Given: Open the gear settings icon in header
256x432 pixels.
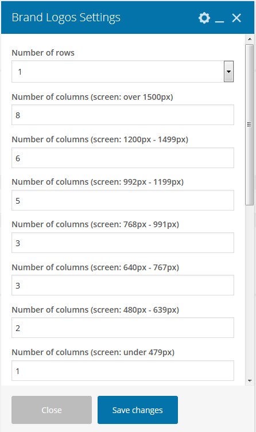Looking at the screenshot, I should [204, 18].
